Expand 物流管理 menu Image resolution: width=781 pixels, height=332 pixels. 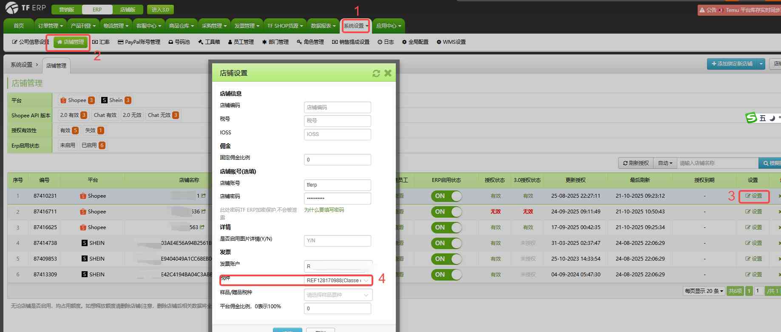116,26
